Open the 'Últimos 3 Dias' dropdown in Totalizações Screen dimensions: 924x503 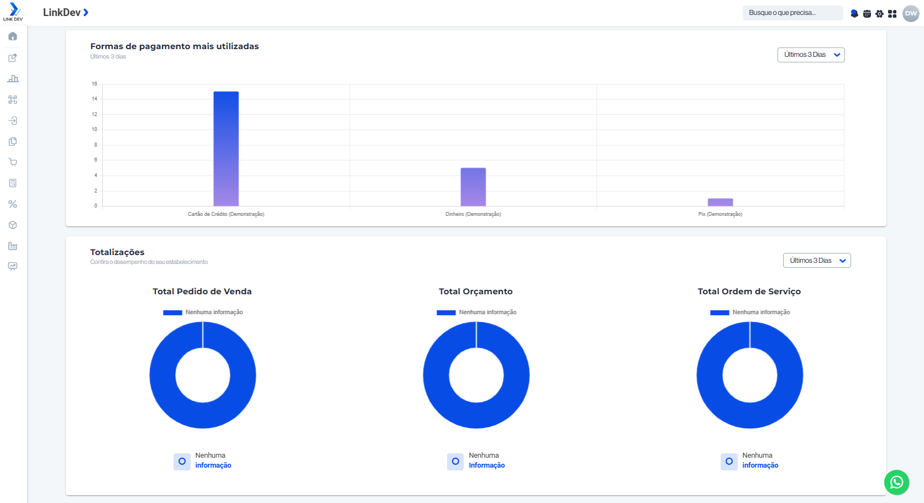pos(817,260)
